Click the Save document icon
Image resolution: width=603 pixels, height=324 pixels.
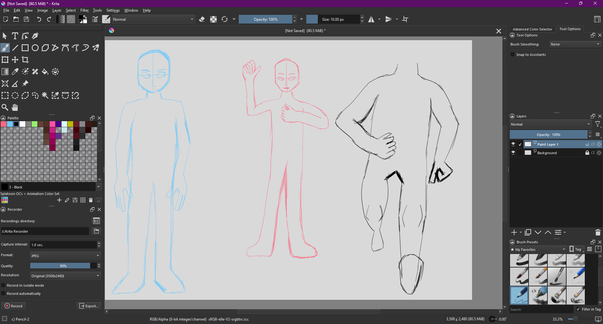coord(26,19)
